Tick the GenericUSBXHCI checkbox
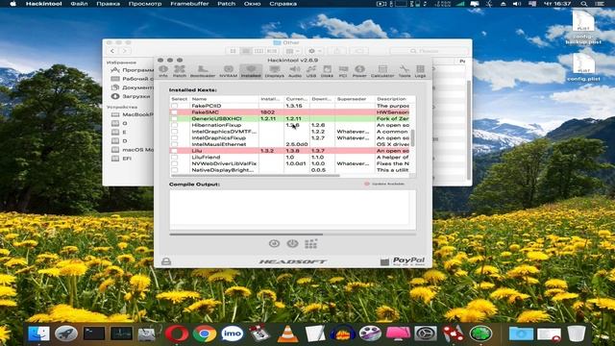This screenshot has height=346, width=615. [x=175, y=118]
